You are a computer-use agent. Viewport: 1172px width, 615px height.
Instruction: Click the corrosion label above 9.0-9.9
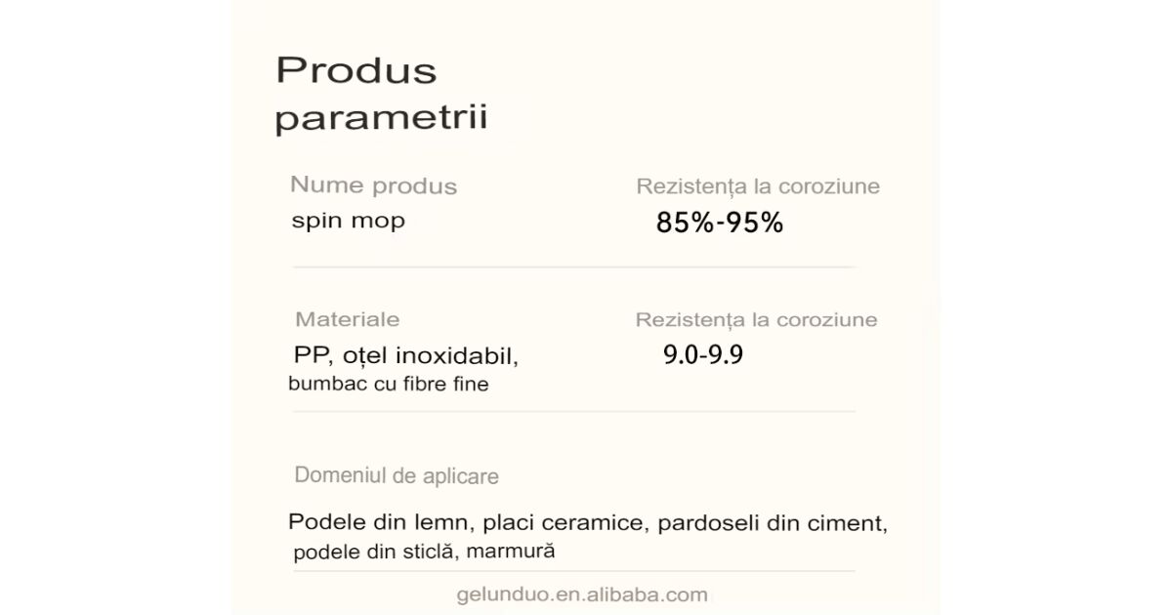[x=756, y=320]
